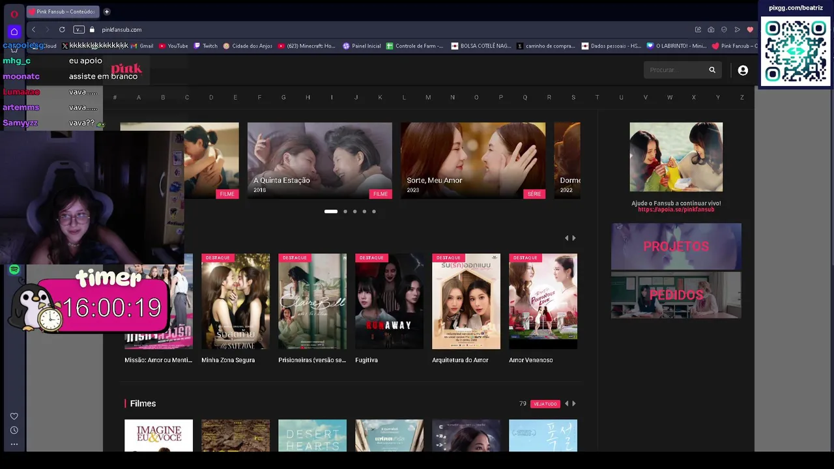Open the Arquitetura do Amor poster
834x469 pixels.
tap(466, 302)
